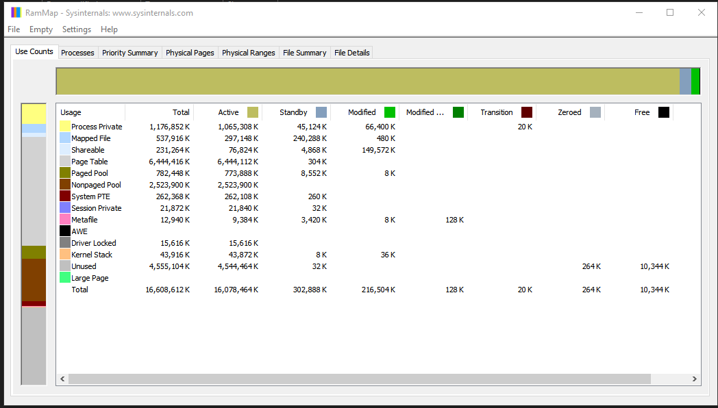
Task: Switch to the File Summary tab
Action: (x=304, y=53)
